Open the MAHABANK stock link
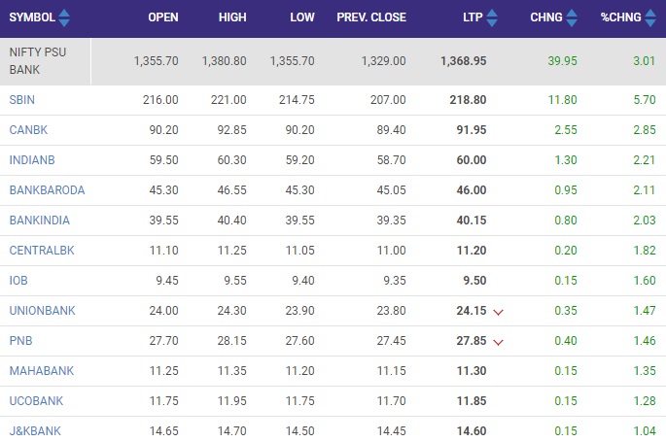 (x=42, y=371)
